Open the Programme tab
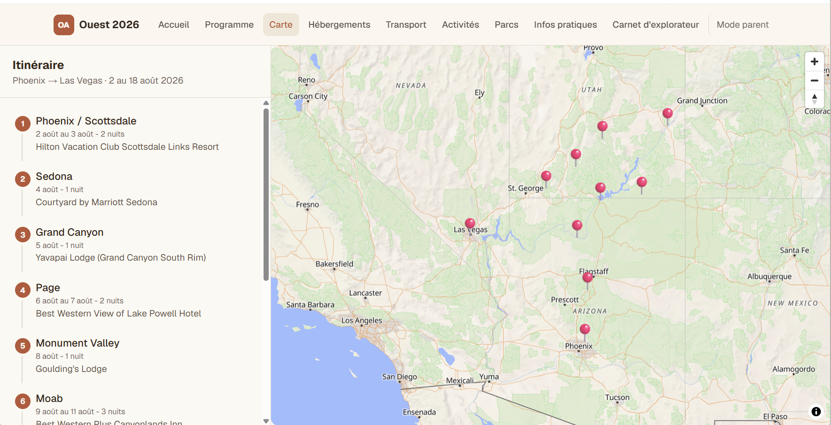This screenshot has width=831, height=425. coord(229,25)
